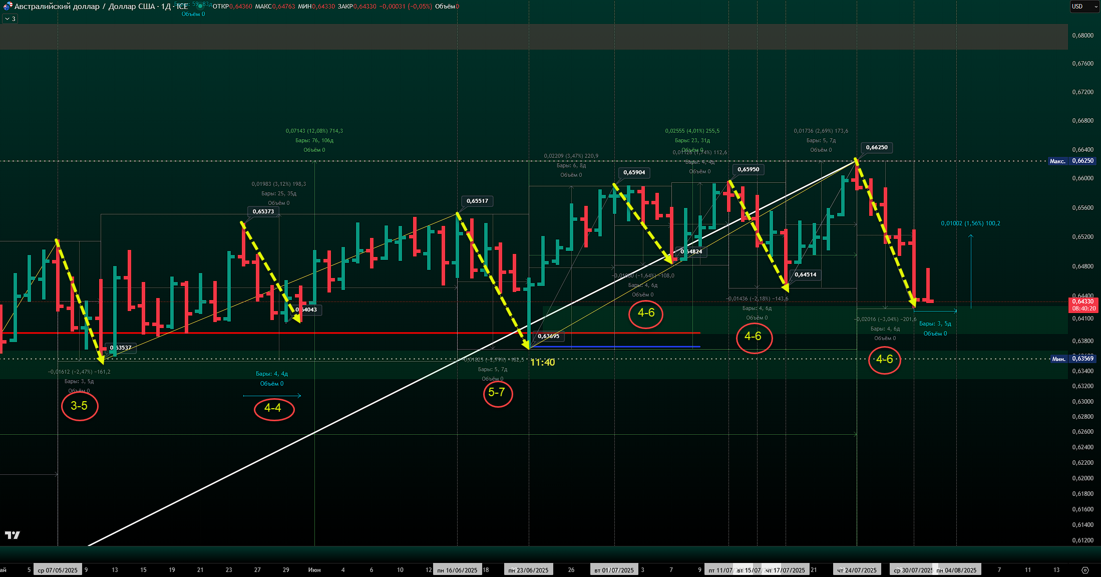The image size is (1101, 577).
Task: Click date label чт 24/07/2025 on time axis
Action: [x=857, y=570]
